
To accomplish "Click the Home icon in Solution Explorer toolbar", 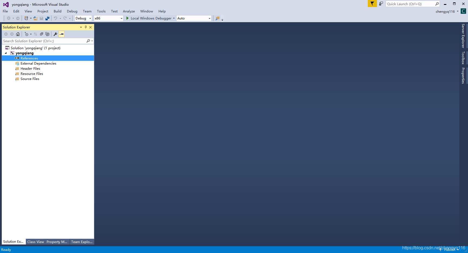I will point(18,34).
